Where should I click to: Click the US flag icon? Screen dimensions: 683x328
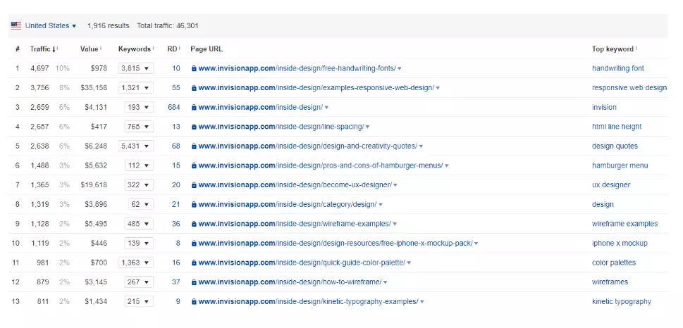(x=16, y=25)
